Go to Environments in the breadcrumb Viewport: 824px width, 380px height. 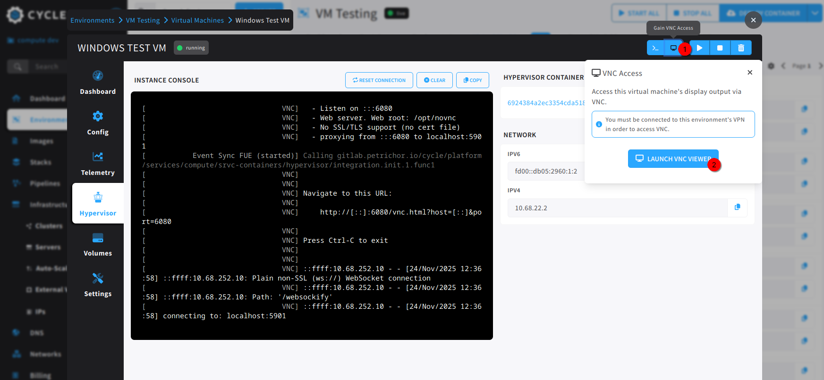click(93, 20)
